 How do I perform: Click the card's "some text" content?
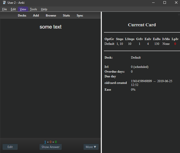51,27
